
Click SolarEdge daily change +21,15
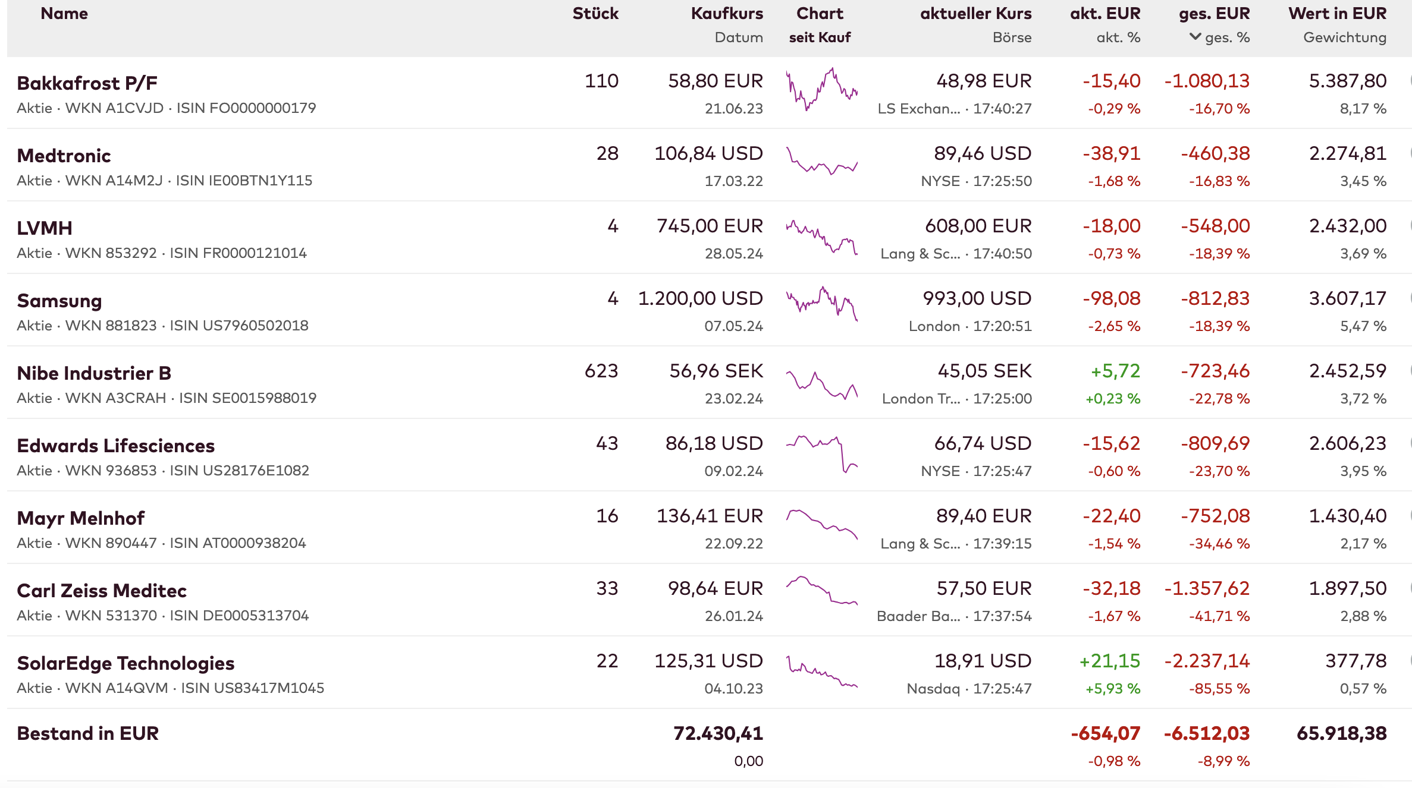(1110, 661)
